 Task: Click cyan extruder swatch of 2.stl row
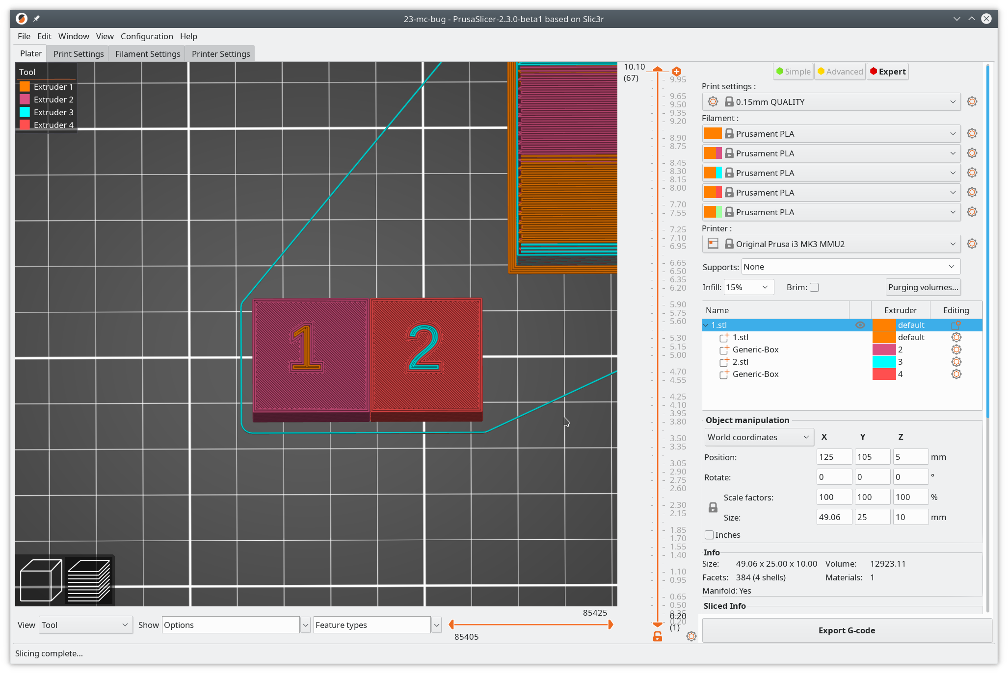point(884,362)
